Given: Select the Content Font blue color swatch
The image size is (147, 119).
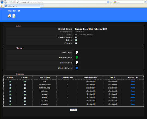Looking at the screenshot, I should tap(77, 68).
